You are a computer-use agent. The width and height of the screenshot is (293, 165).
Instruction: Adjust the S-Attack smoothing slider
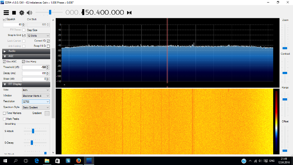tap(33, 131)
